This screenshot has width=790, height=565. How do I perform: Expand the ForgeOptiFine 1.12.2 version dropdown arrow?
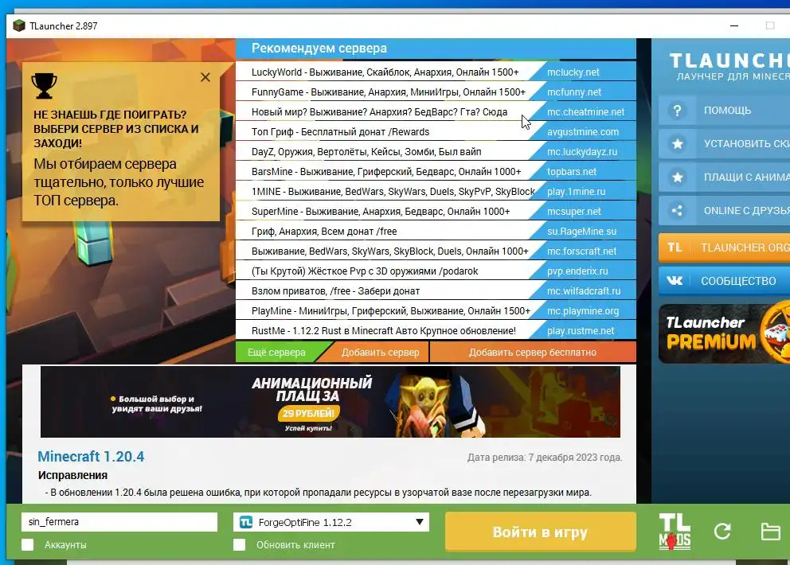pyautogui.click(x=419, y=522)
